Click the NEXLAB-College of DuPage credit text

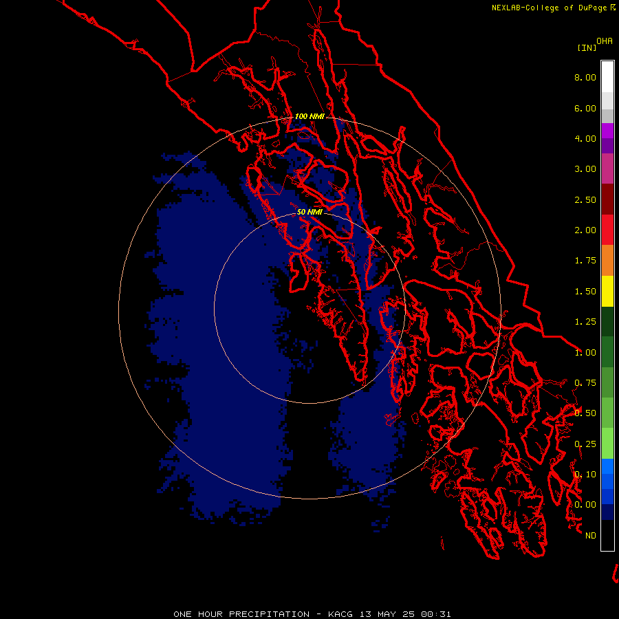pos(549,8)
